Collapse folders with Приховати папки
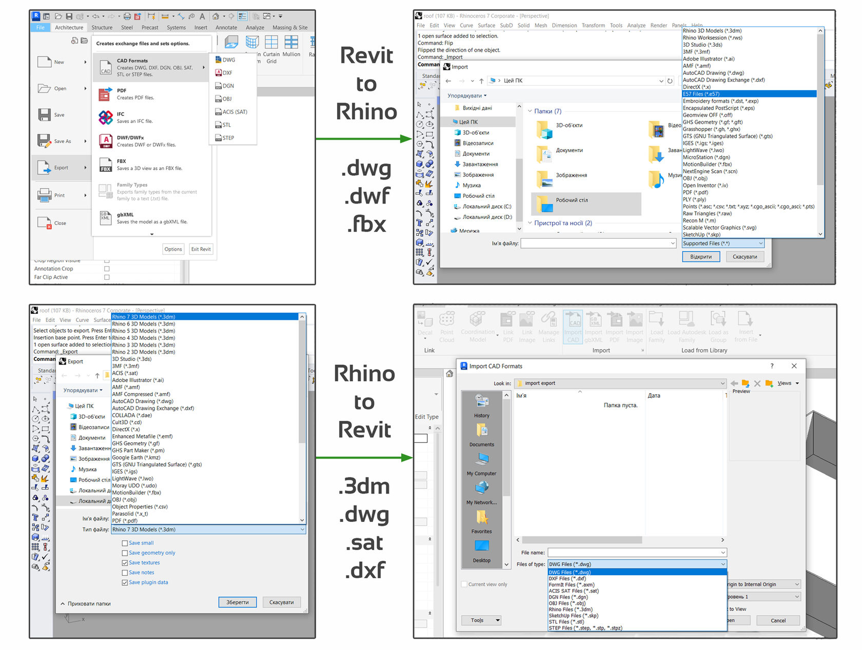 coord(85,603)
